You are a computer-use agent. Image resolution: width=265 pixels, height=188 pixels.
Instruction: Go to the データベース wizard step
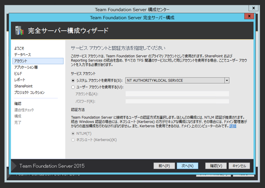point(23,55)
